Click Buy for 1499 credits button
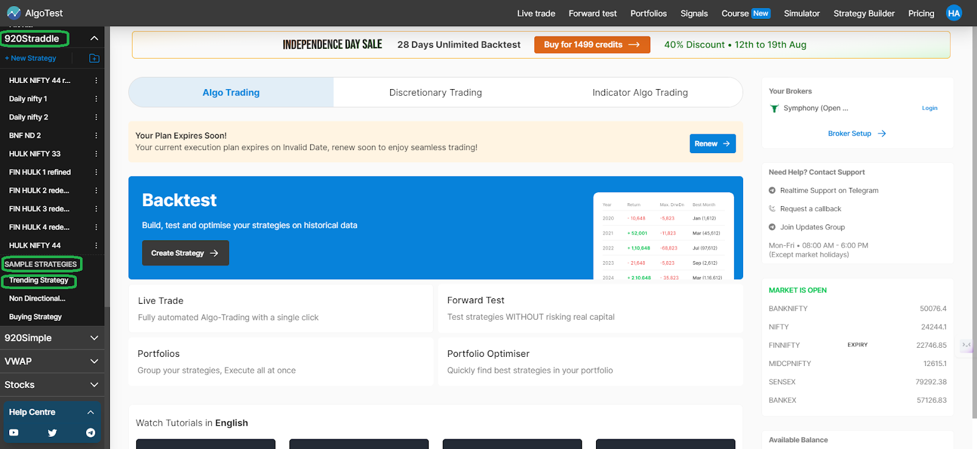This screenshot has width=977, height=449. coord(592,45)
